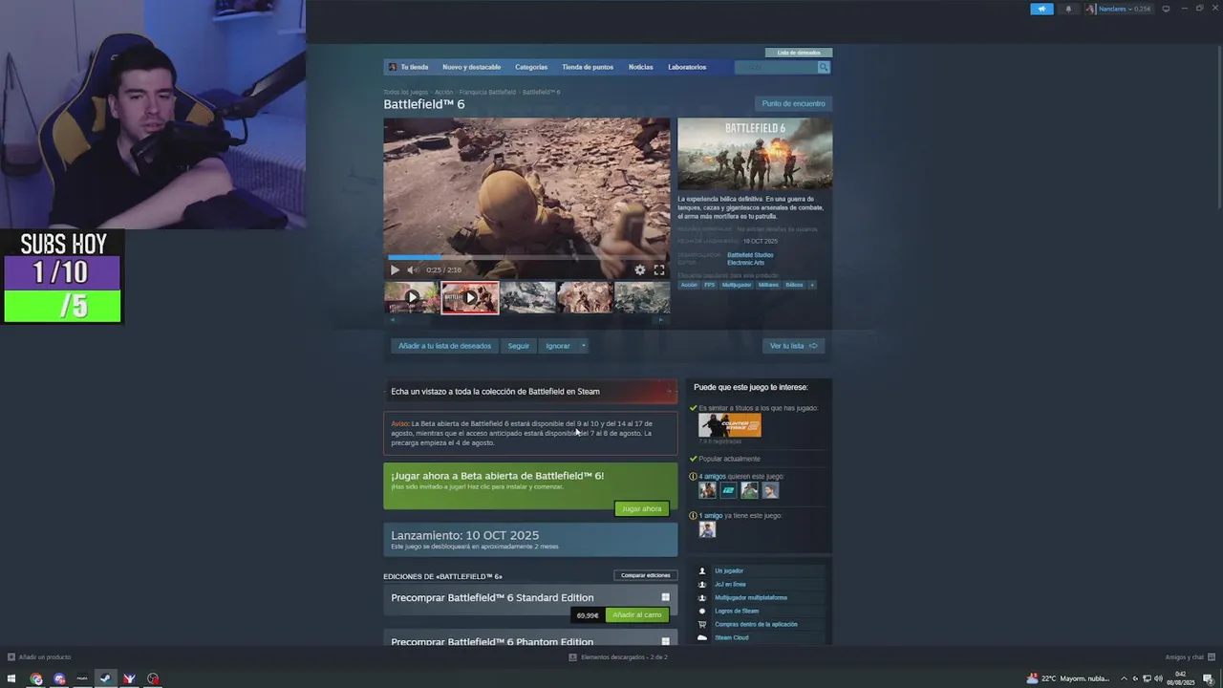Expand the Ignorar dropdown arrow
This screenshot has width=1223, height=688.
tap(583, 346)
